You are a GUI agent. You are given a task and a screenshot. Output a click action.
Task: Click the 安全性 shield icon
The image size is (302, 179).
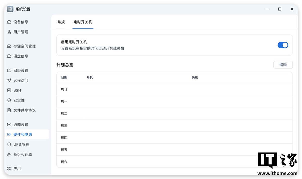(x=9, y=100)
